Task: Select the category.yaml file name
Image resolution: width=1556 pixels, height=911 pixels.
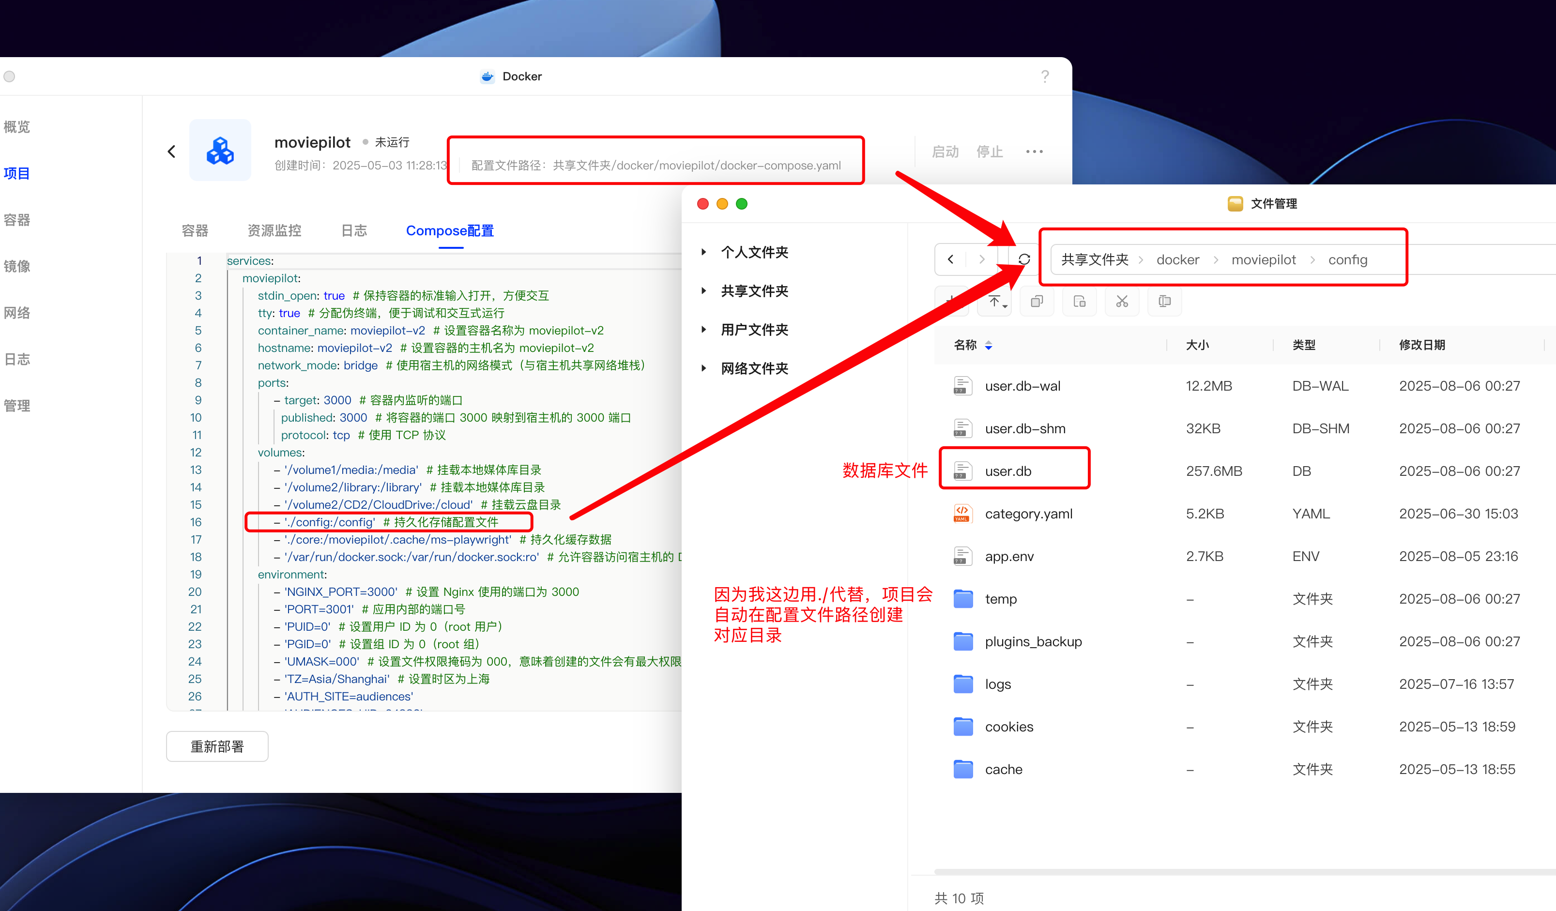Action: [x=1029, y=514]
